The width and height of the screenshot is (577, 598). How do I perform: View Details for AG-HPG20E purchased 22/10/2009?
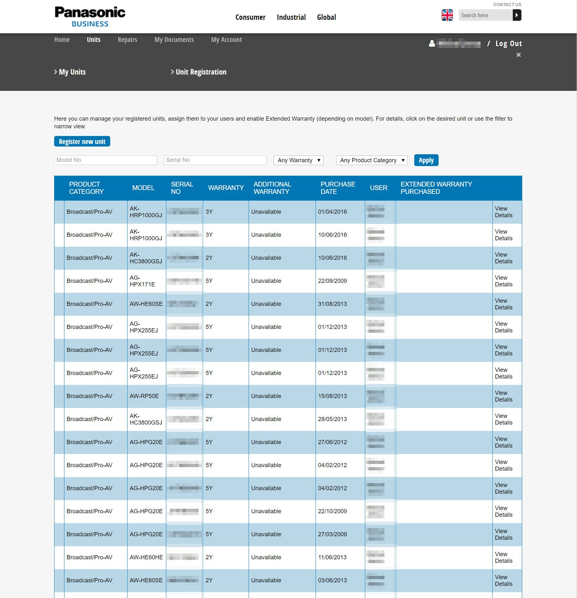pos(504,511)
